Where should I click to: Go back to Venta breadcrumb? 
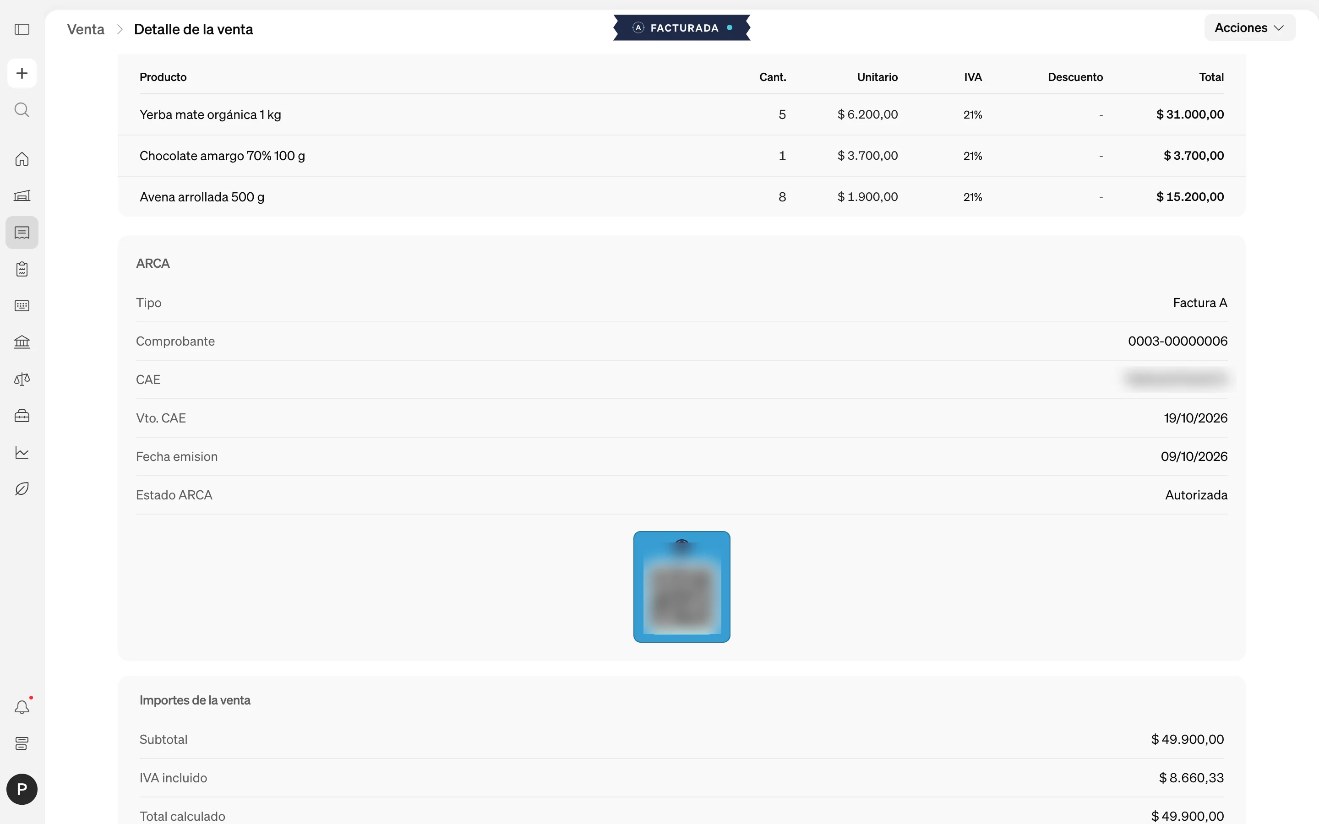pos(86,29)
